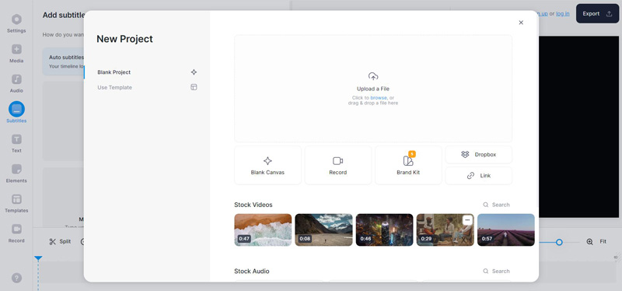Image resolution: width=622 pixels, height=291 pixels.
Task: Adjust the timeline zoom slider handle
Action: tap(559, 242)
